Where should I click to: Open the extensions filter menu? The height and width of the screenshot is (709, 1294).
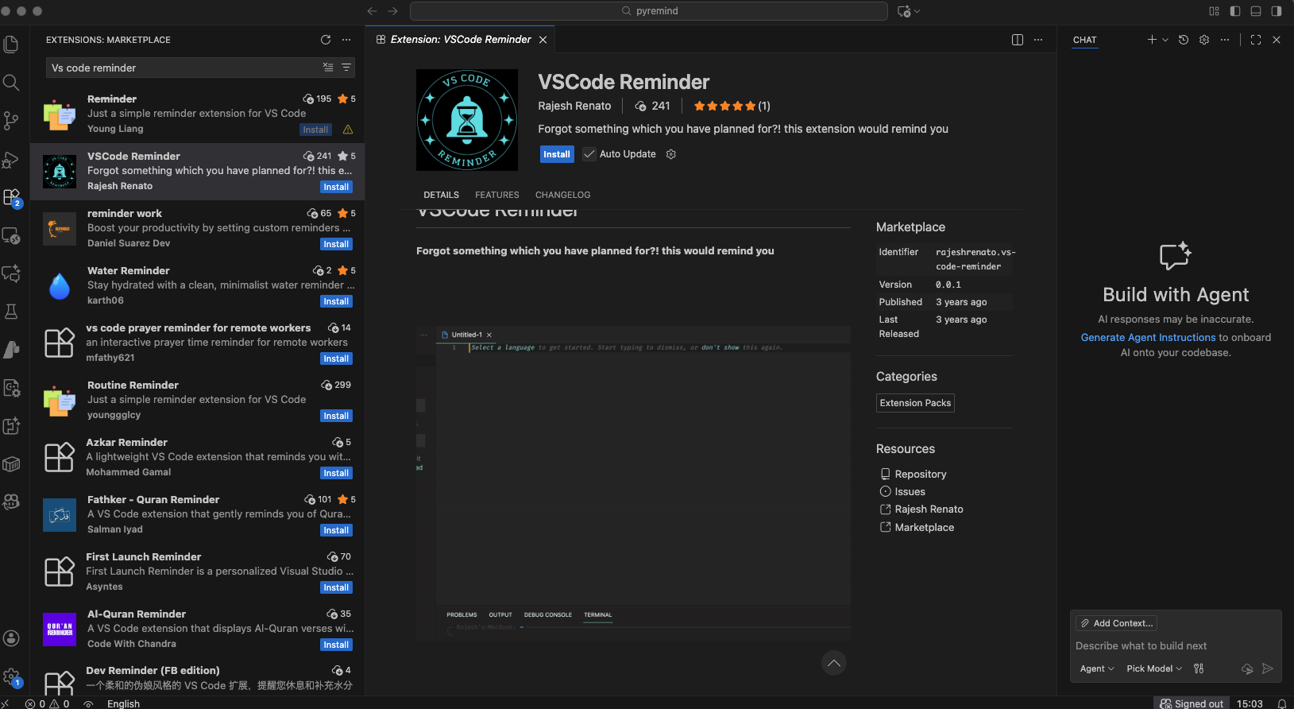point(346,68)
